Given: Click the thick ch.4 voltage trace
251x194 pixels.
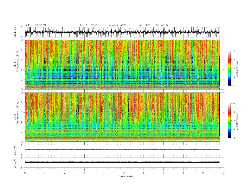Looking at the screenshot, I should point(122,162).
